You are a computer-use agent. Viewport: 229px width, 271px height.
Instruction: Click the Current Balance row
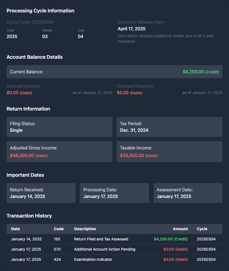pos(114,72)
